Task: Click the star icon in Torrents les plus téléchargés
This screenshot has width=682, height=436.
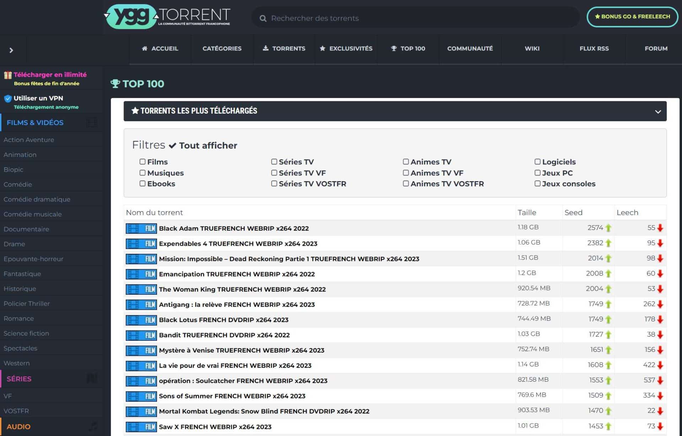Action: (135, 111)
